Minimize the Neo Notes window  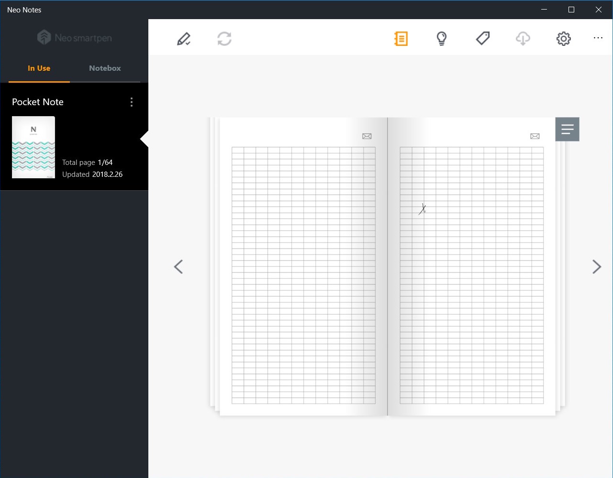point(544,10)
